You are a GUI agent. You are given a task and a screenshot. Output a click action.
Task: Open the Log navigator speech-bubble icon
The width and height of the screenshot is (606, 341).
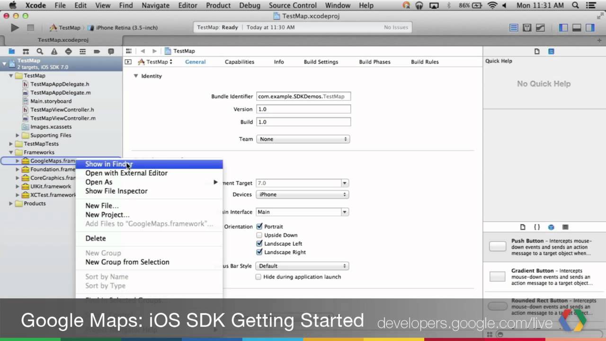tap(111, 51)
